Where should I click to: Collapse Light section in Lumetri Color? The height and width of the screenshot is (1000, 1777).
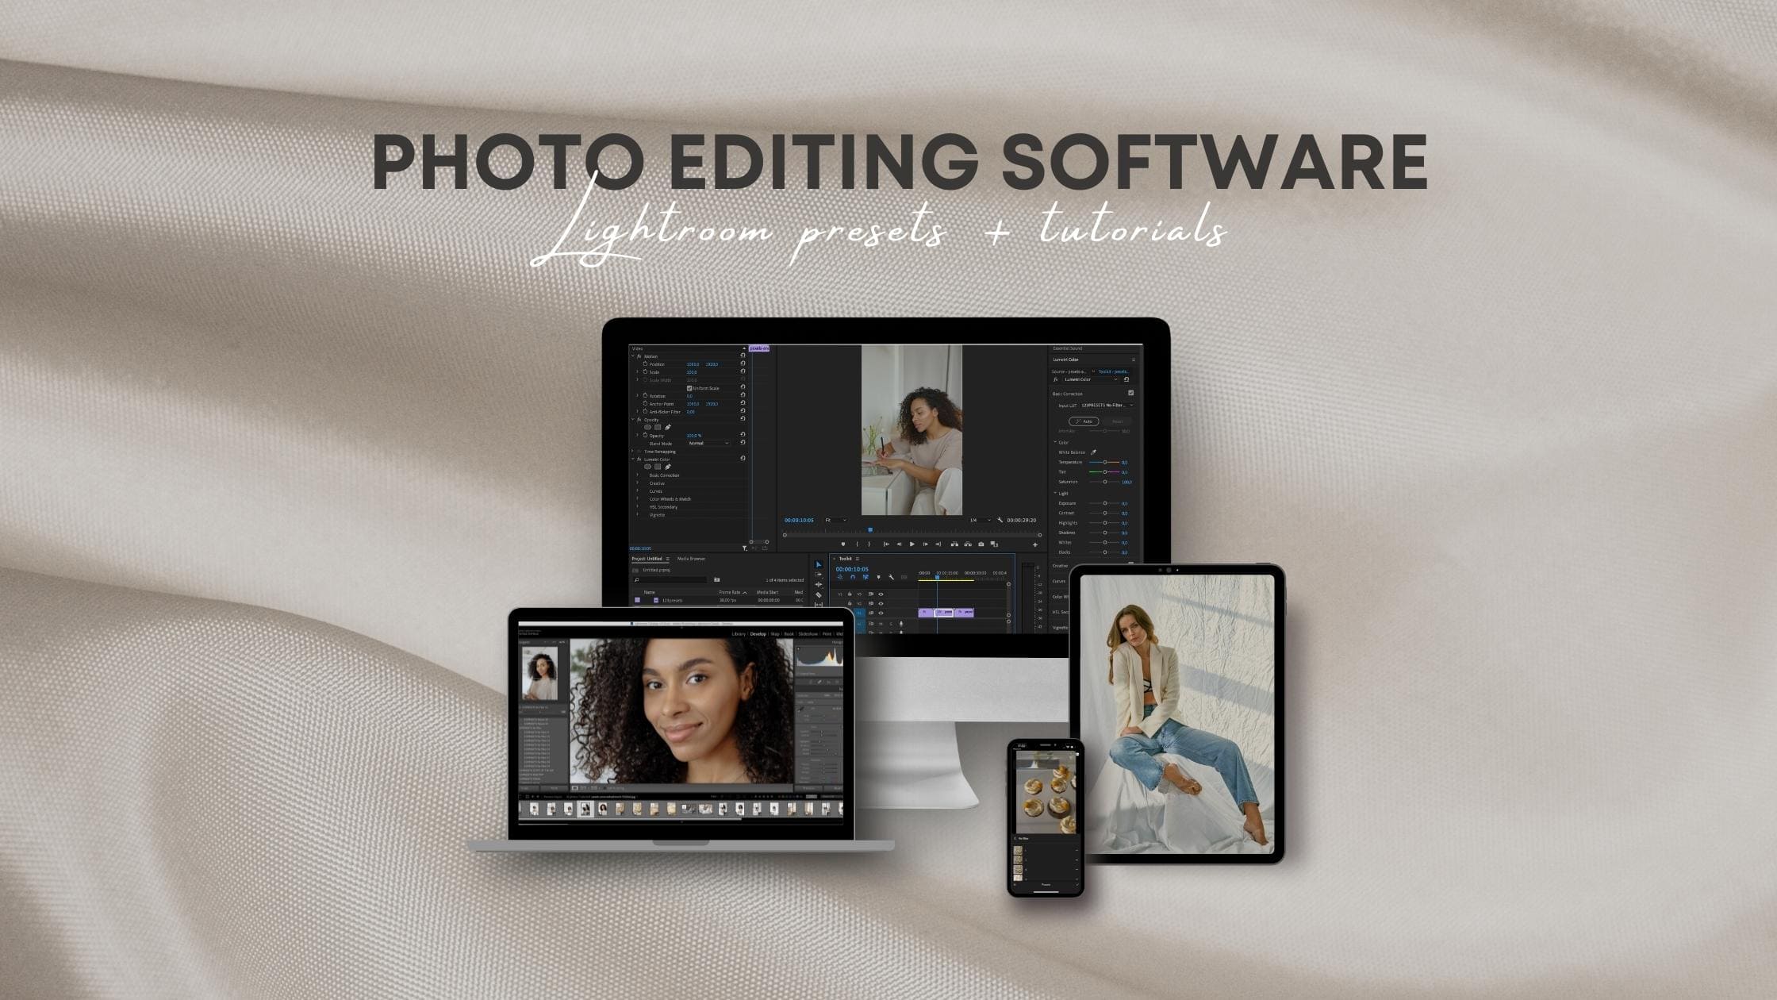click(x=1055, y=493)
